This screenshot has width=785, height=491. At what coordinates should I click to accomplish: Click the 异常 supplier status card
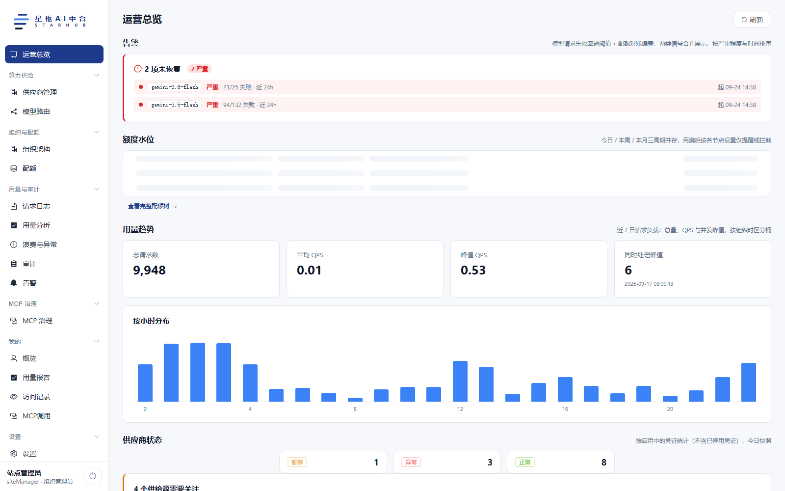click(447, 462)
